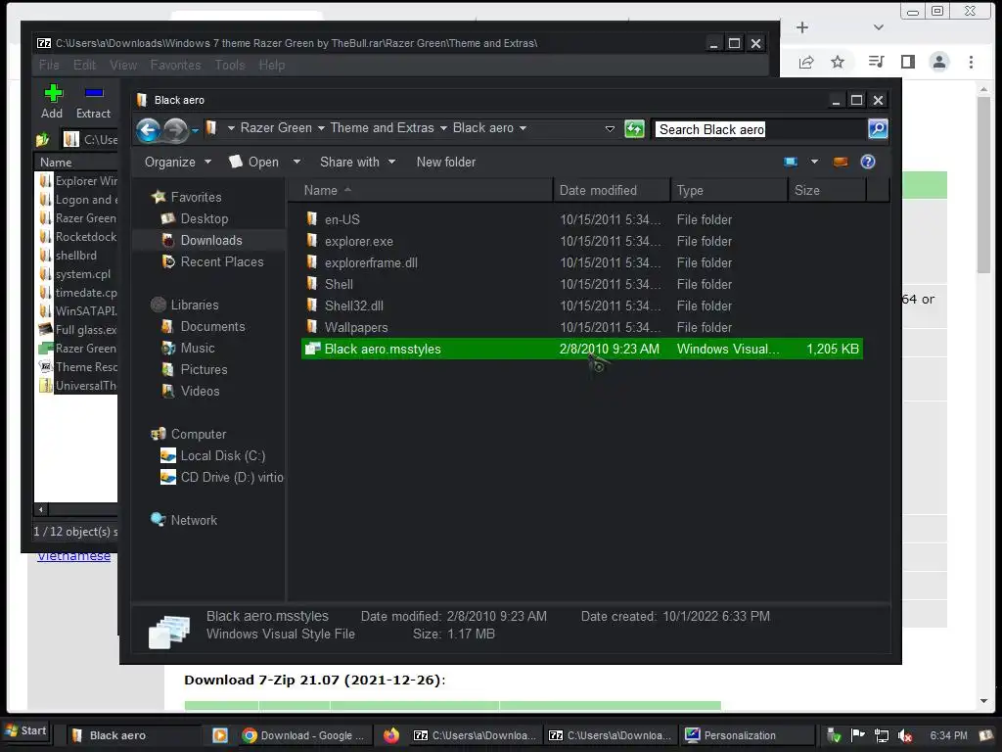Screen dimensions: 1002x752
Task: Select Desktop in the navigation pane
Action: [x=204, y=218]
